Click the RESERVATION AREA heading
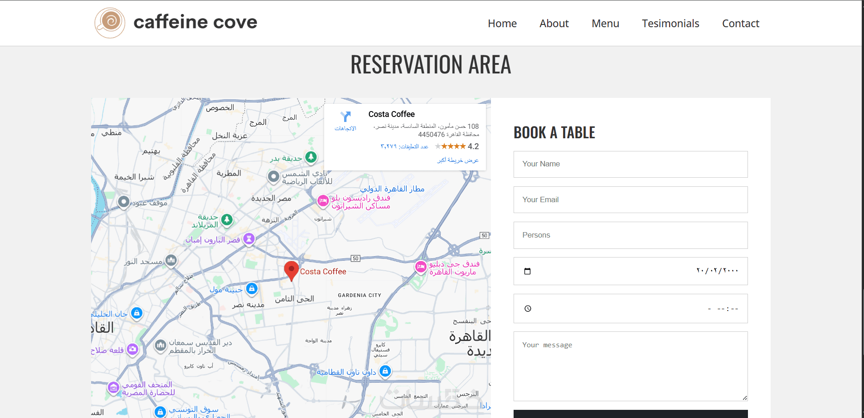This screenshot has width=864, height=418. coord(431,64)
